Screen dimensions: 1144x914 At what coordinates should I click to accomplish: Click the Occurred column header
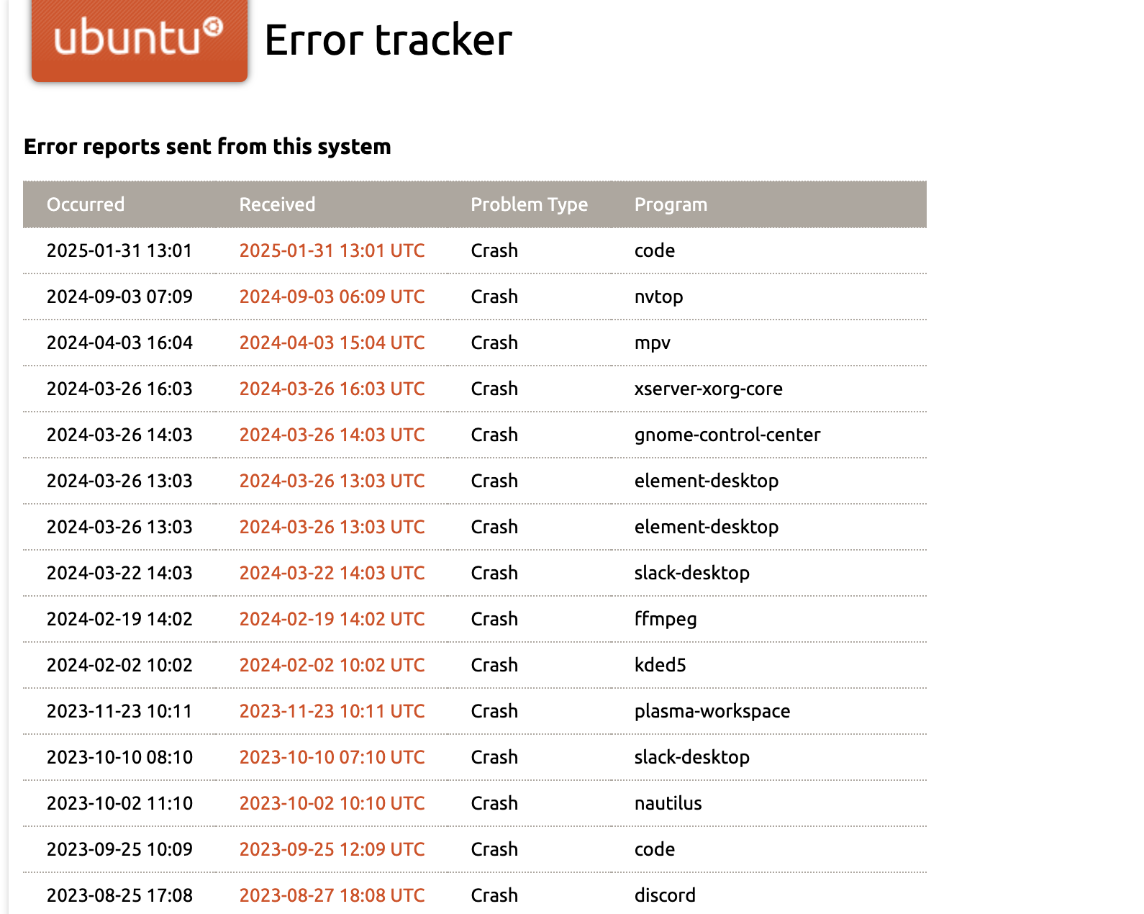point(86,204)
